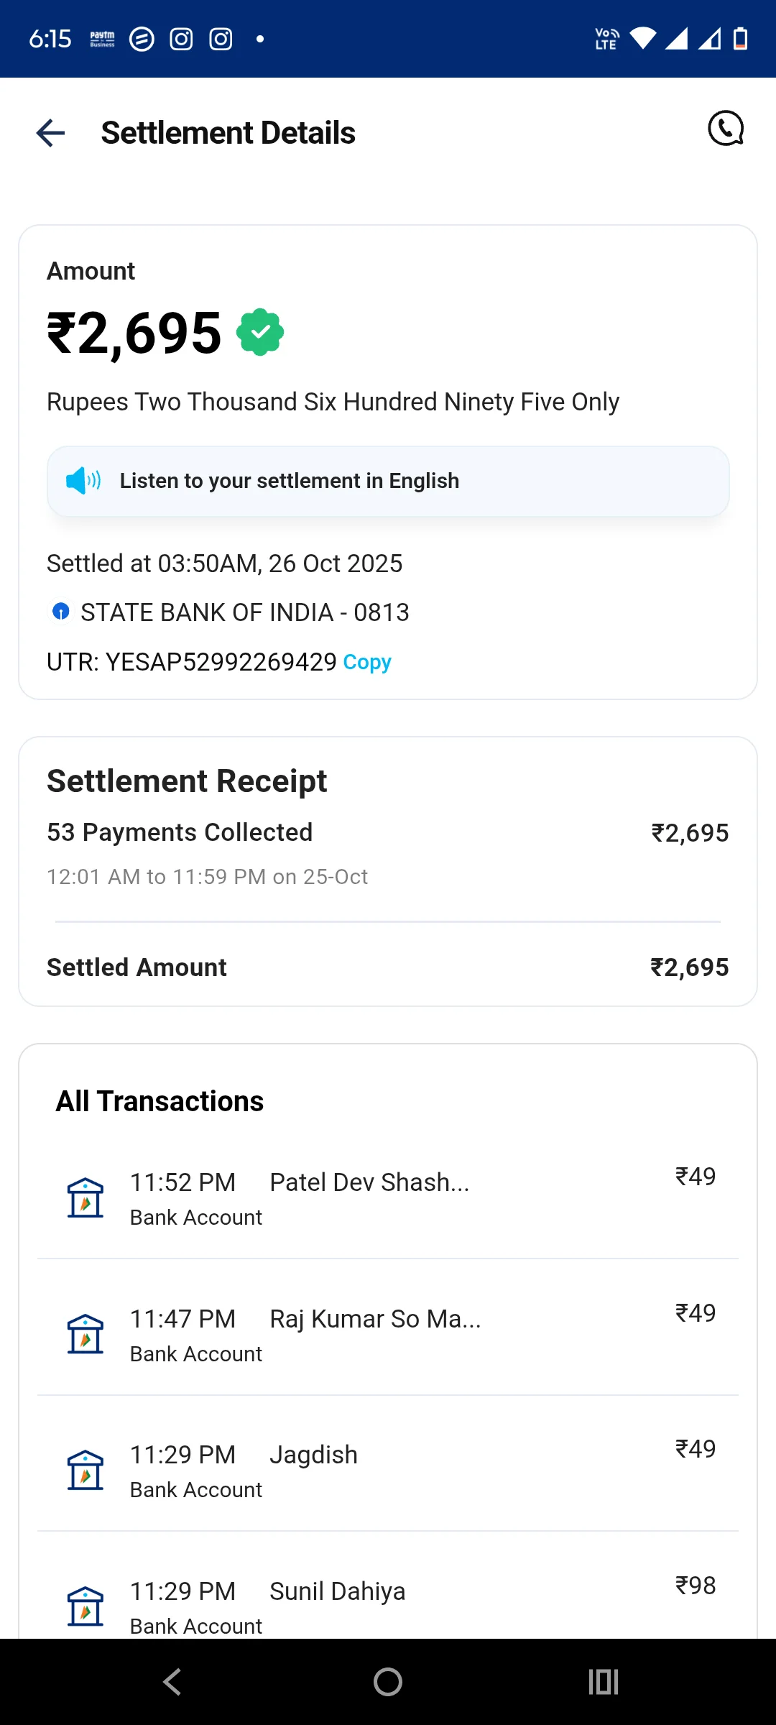Open the phone support icon
Image resolution: width=776 pixels, height=1725 pixels.
coord(726,129)
